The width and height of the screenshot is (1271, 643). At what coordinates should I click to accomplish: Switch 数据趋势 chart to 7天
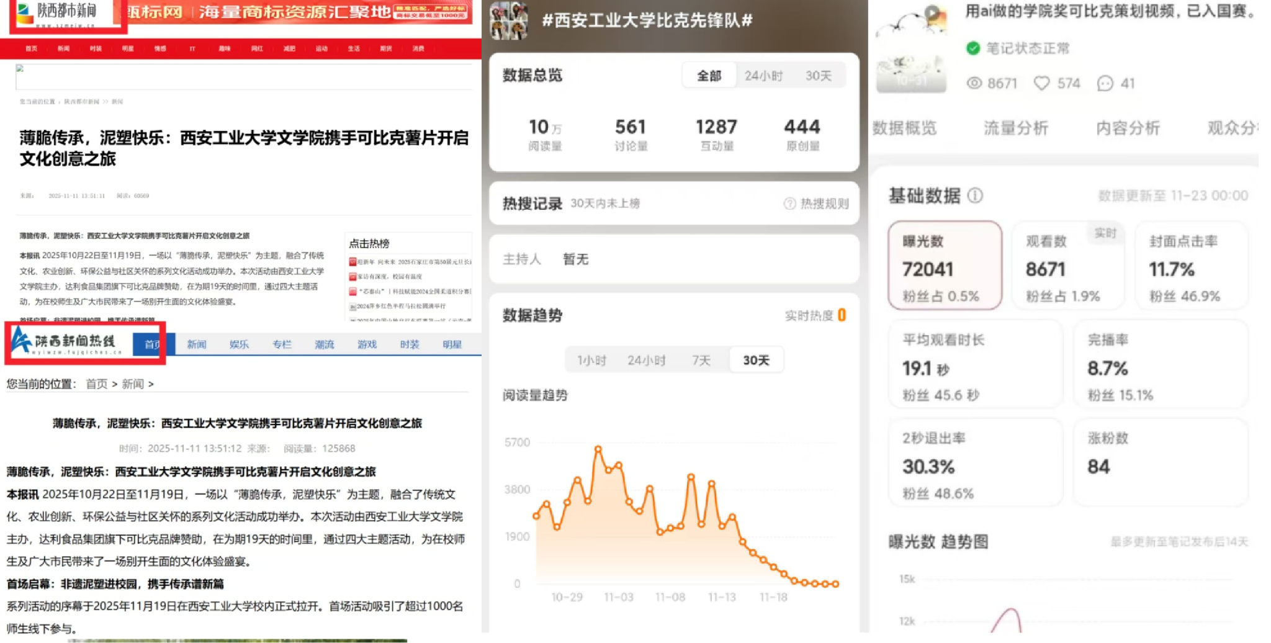click(x=701, y=361)
